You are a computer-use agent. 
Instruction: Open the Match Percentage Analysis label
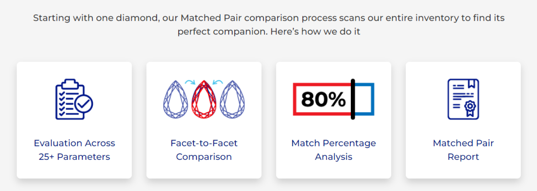334,150
